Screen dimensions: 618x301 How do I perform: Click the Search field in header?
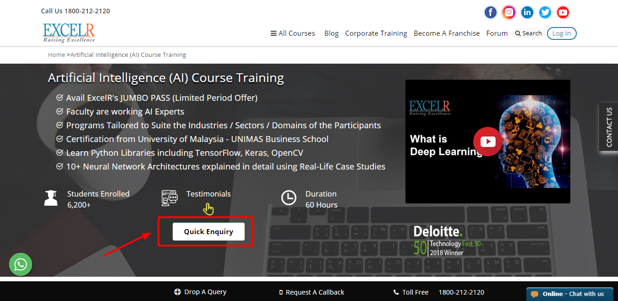click(528, 33)
